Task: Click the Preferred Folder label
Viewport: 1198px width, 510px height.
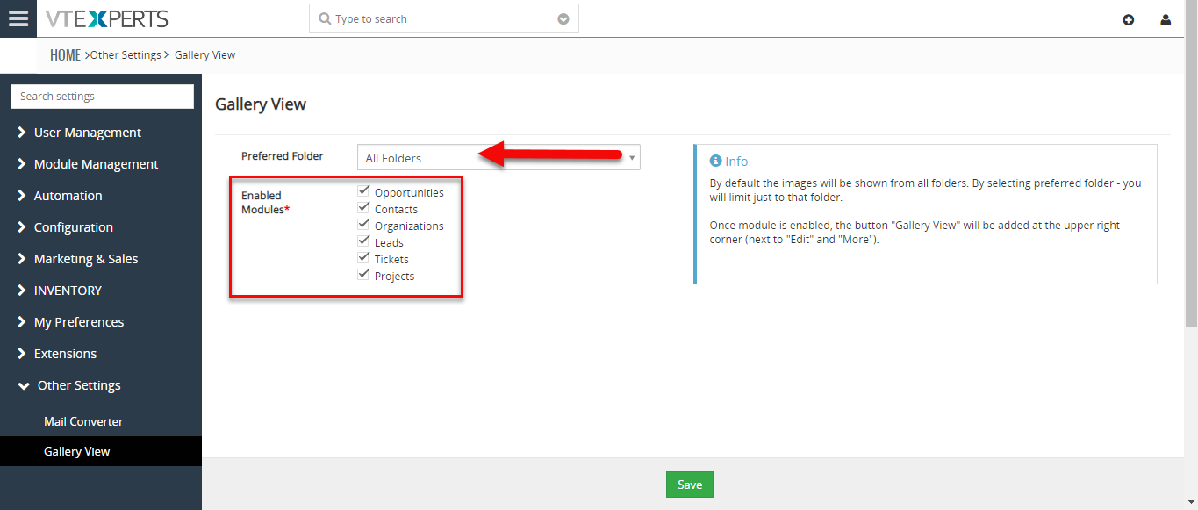Action: coord(283,156)
